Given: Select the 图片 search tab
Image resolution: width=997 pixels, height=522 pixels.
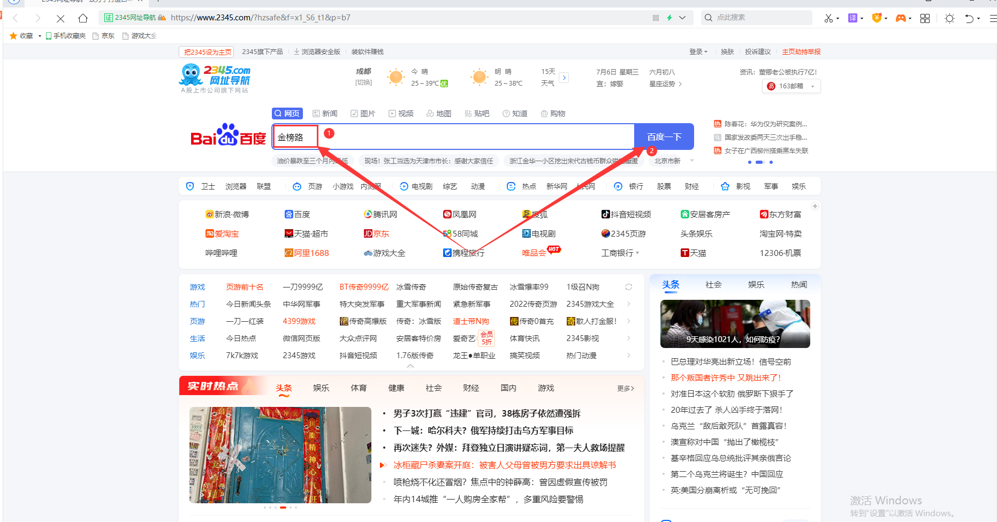Looking at the screenshot, I should (x=363, y=114).
